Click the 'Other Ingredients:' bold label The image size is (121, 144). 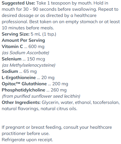[x=21, y=102]
